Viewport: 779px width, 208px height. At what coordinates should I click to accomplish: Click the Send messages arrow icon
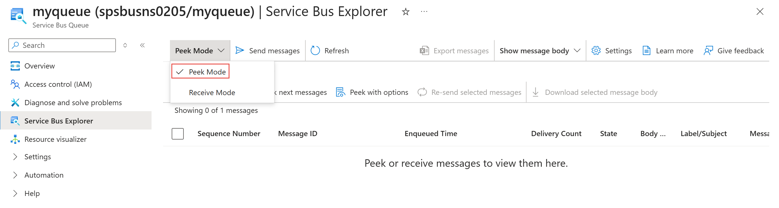click(240, 50)
